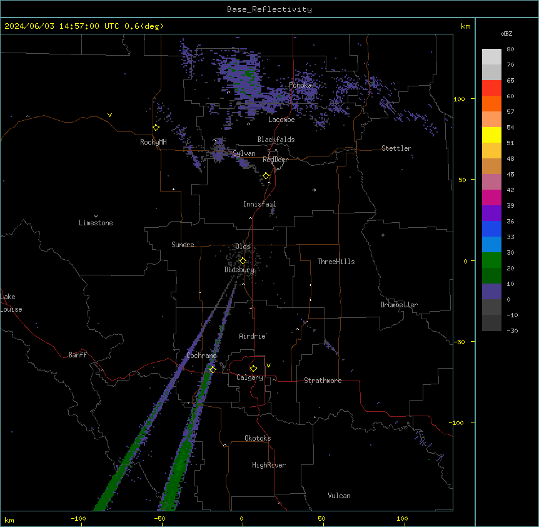Click the Ponoka city label

[300, 85]
